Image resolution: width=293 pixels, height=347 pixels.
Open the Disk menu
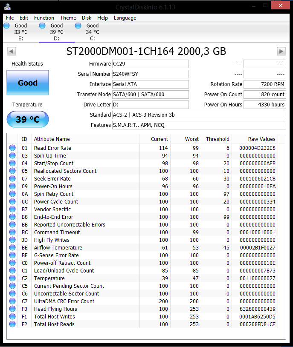87,18
